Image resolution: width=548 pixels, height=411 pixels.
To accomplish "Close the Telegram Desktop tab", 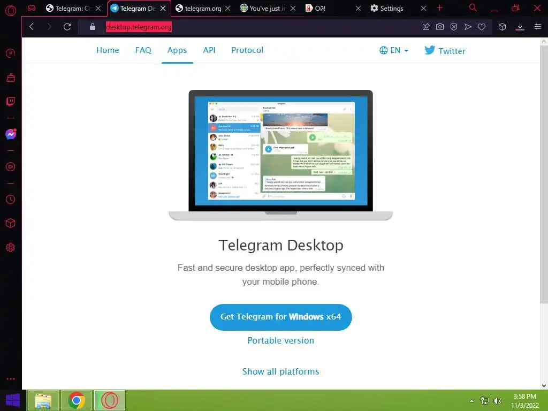I will (x=163, y=9).
